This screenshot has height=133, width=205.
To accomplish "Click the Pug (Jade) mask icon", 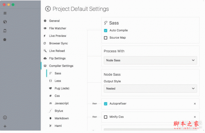I will tap(51, 88).
